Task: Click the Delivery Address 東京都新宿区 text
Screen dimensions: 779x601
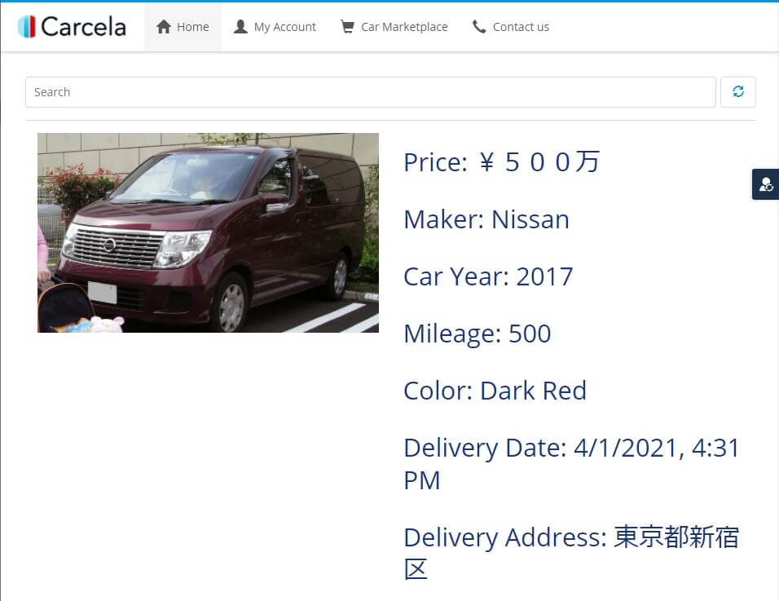Action: tap(572, 553)
